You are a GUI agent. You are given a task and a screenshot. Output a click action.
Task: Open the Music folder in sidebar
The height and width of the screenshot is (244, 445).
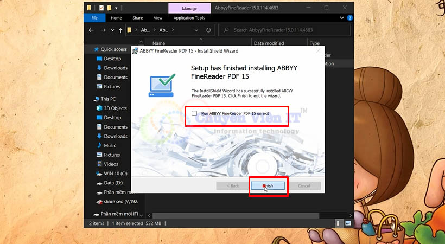tap(110, 145)
